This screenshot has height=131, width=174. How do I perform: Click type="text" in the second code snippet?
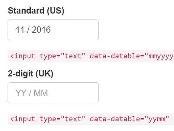[x=62, y=119]
